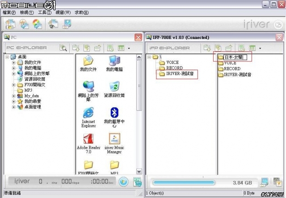The height and width of the screenshot is (198, 286).
Task: Click PC Explorer properties sheet icon
Action: pyautogui.click(x=110, y=48)
